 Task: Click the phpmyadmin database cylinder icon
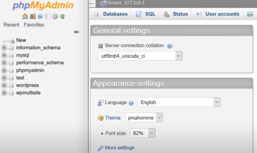pos(11,71)
